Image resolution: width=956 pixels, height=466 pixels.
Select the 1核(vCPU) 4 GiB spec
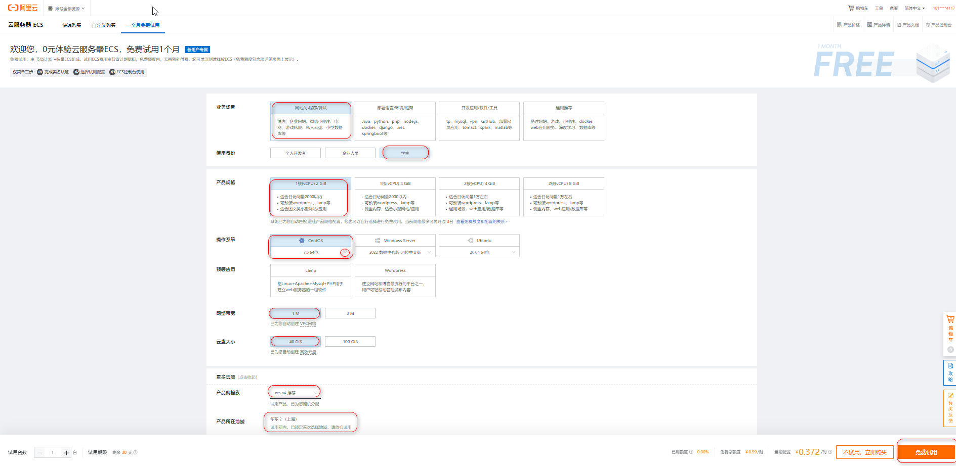pyautogui.click(x=395, y=197)
